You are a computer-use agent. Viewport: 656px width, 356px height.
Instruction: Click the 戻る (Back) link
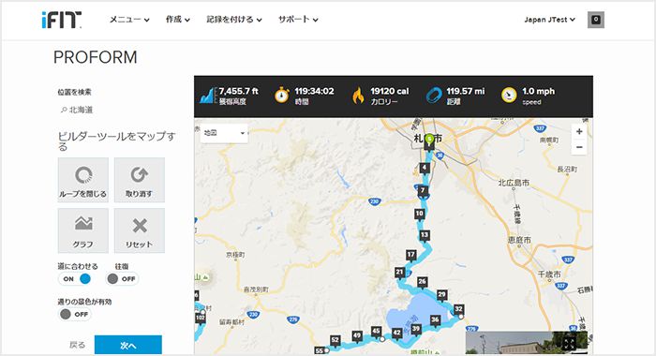[77, 345]
